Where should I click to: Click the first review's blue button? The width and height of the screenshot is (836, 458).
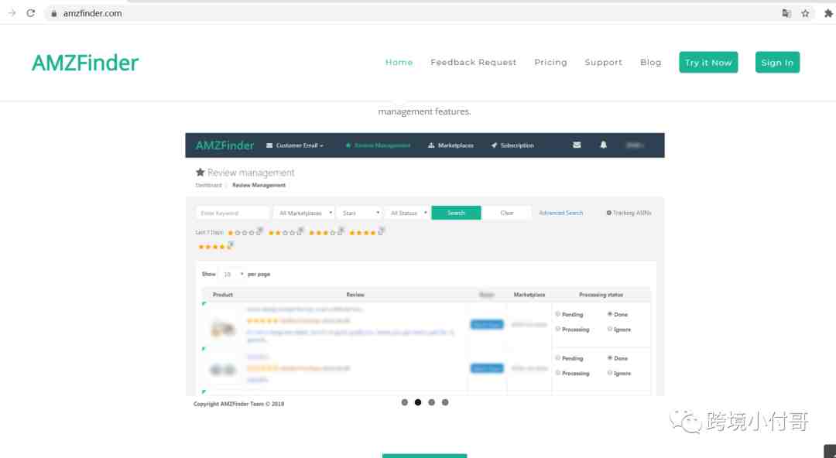[487, 324]
